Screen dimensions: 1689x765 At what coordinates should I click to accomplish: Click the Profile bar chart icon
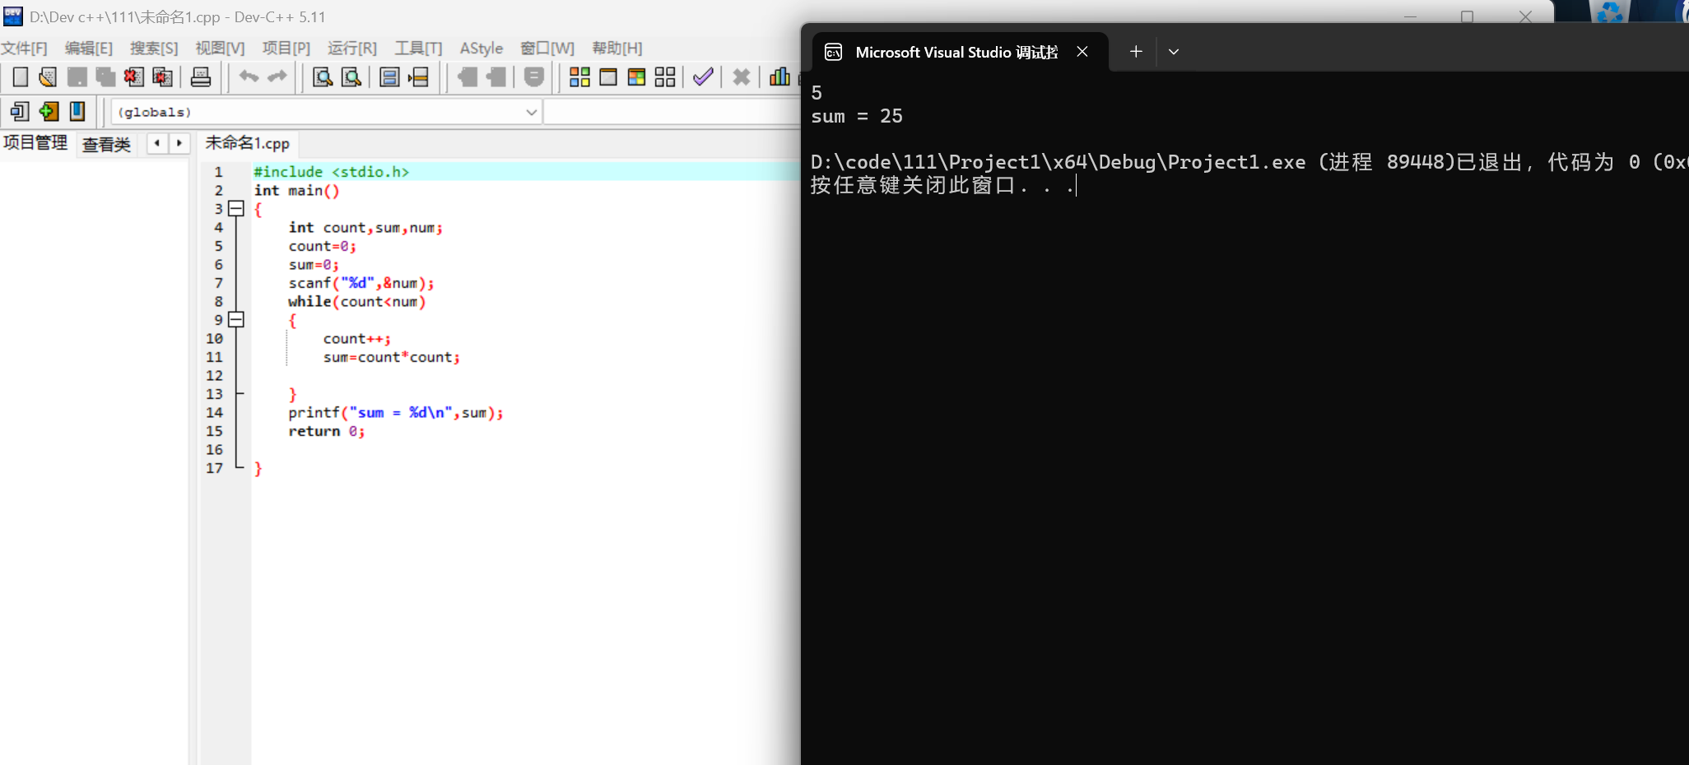point(779,77)
